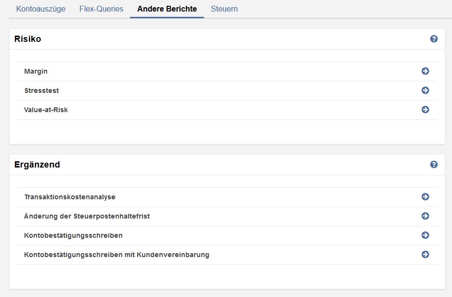Image resolution: width=452 pixels, height=297 pixels.
Task: Open the Flex-Queries tab
Action: coord(101,9)
